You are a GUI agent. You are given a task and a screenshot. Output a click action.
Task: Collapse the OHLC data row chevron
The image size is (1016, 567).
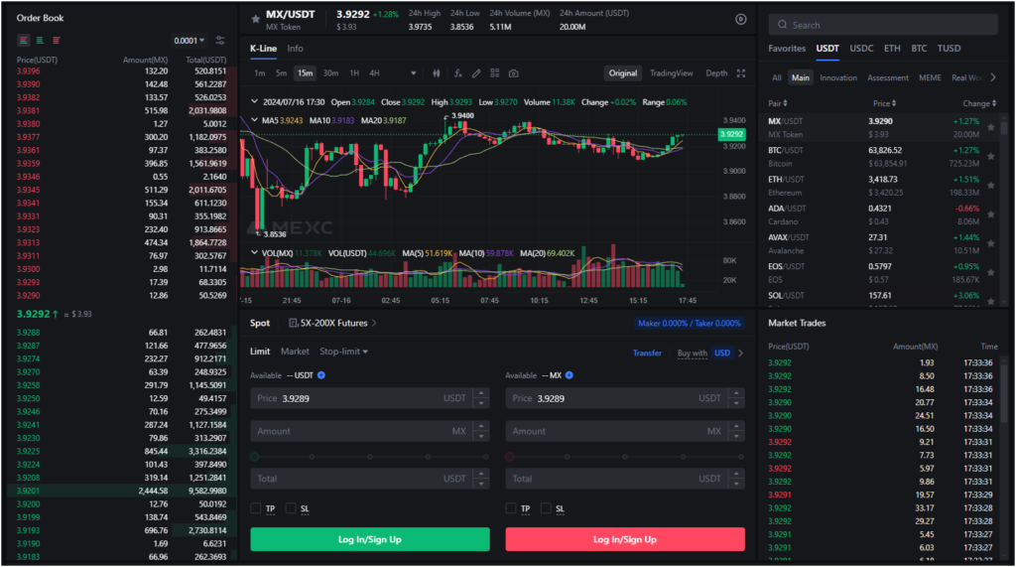(x=255, y=102)
